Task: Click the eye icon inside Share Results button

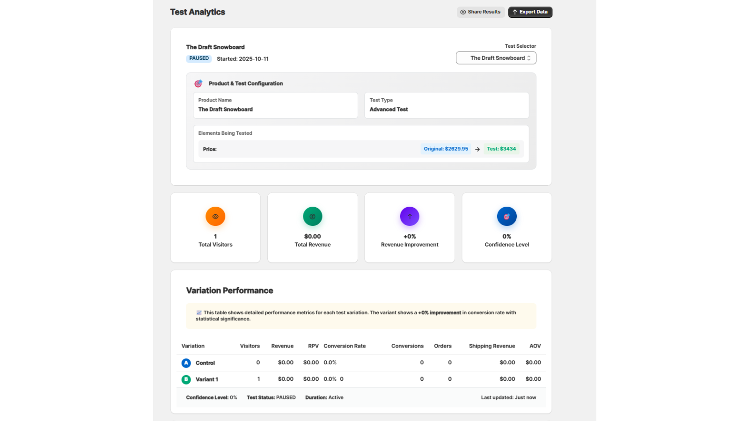Action: click(463, 12)
